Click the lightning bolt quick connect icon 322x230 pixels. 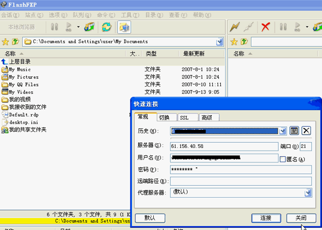click(x=235, y=27)
